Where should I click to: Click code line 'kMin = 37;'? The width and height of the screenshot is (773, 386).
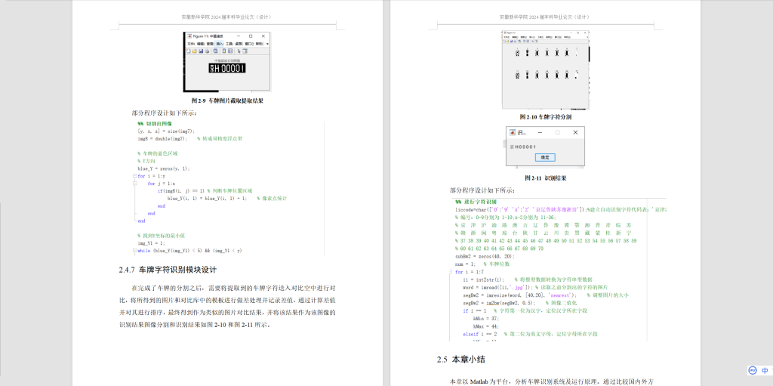(485, 319)
